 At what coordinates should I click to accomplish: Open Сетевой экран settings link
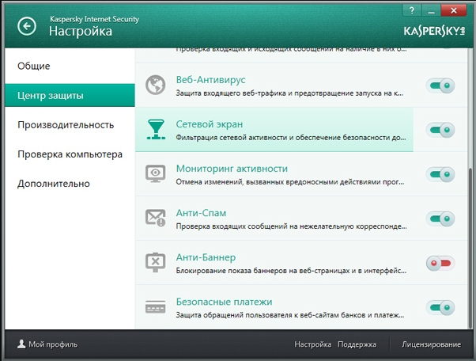click(x=210, y=124)
